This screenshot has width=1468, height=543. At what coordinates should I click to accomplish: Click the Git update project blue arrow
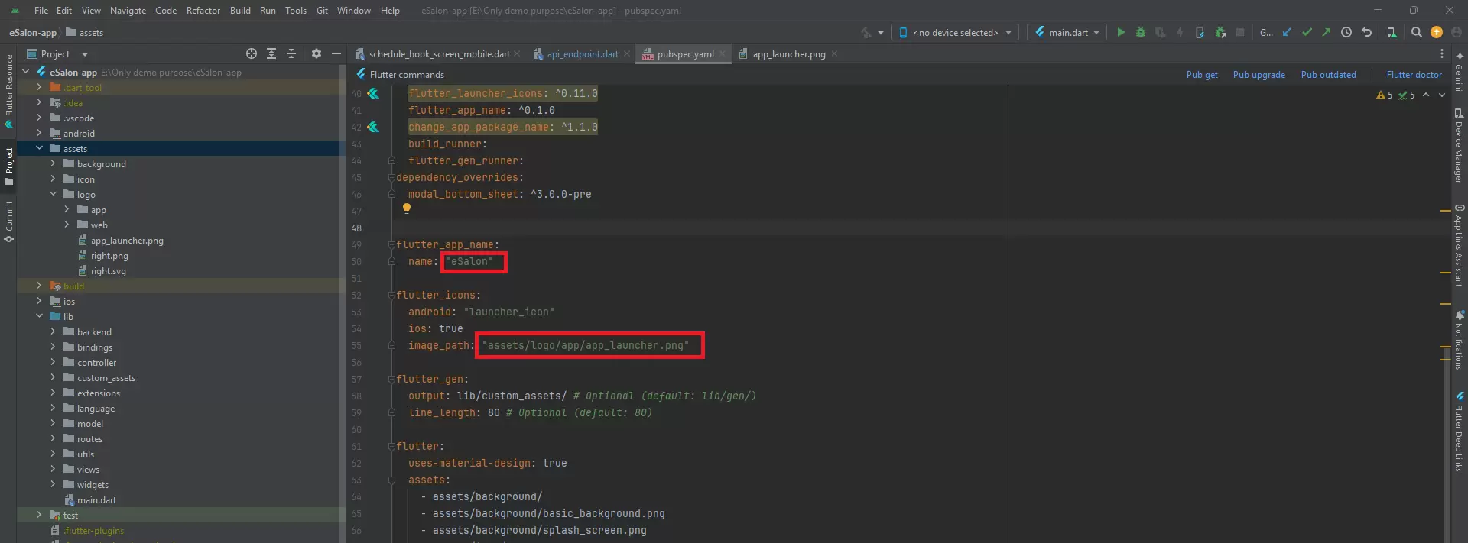(x=1287, y=32)
